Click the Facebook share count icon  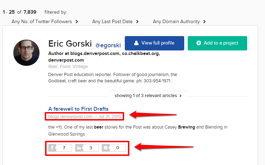(52, 148)
